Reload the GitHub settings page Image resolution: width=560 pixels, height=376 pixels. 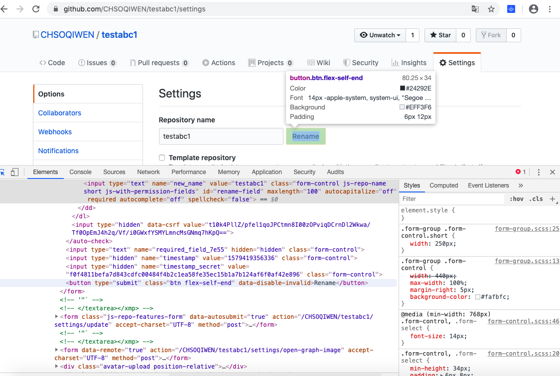click(x=36, y=9)
